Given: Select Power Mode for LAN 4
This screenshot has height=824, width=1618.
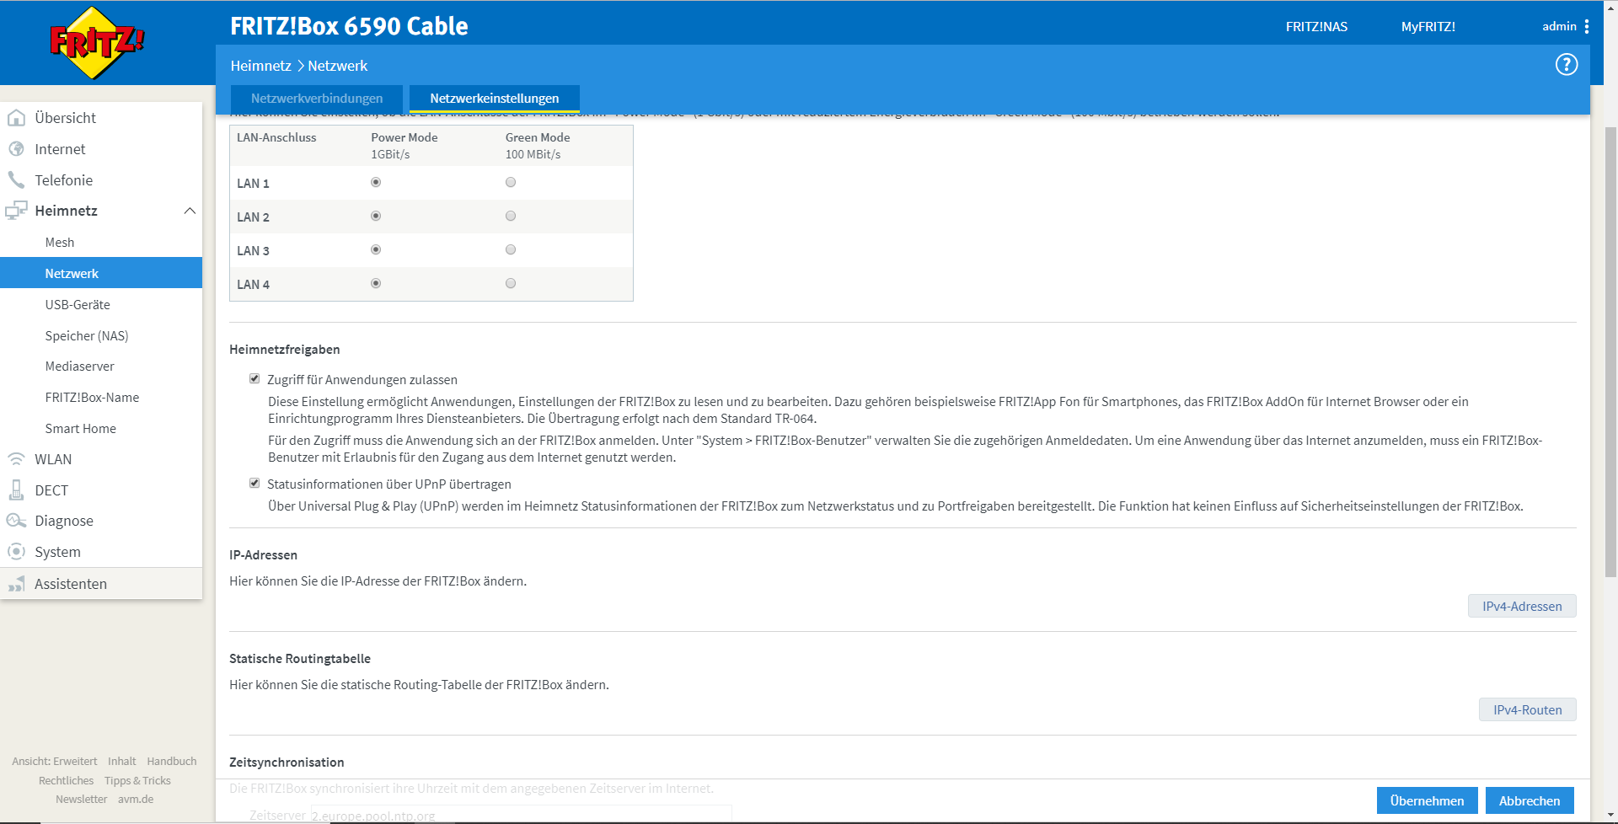Looking at the screenshot, I should pos(376,283).
